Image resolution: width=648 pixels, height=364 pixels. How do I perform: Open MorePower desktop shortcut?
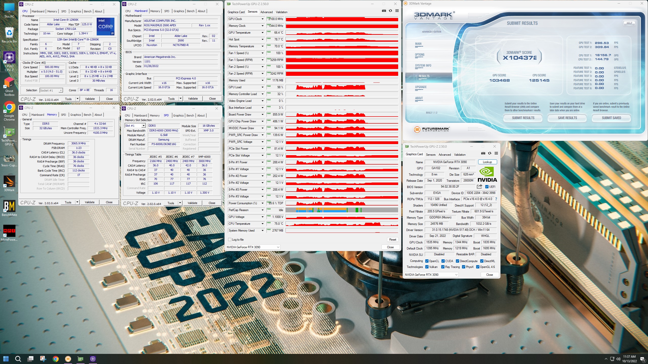tap(9, 233)
